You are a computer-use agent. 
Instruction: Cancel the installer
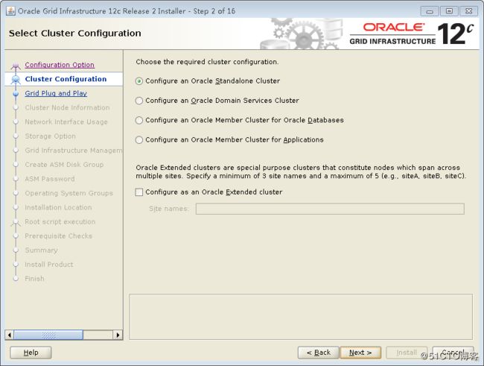pos(453,353)
